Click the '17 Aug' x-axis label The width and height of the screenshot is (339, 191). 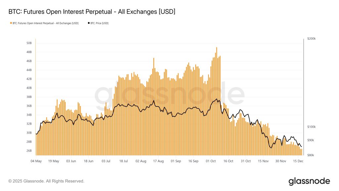[158, 161]
